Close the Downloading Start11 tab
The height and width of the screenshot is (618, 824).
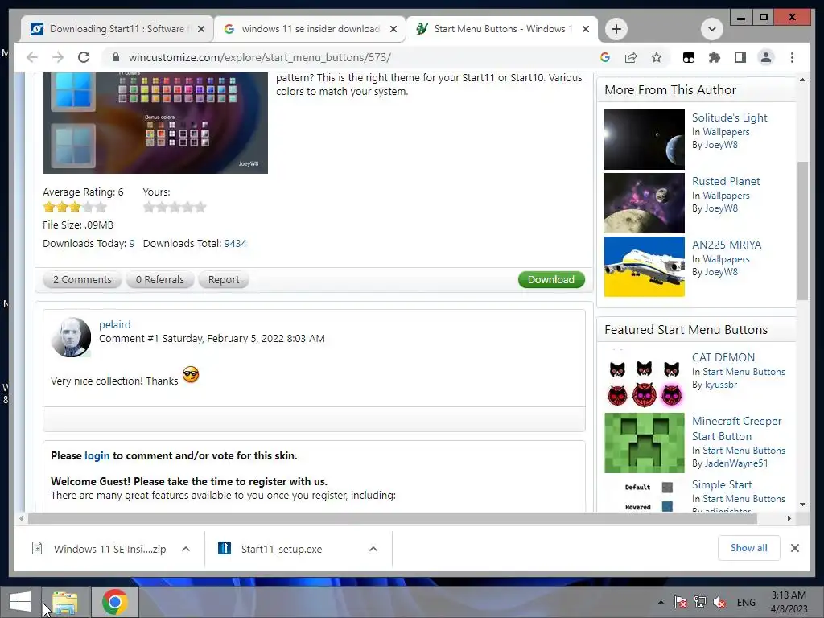(200, 29)
